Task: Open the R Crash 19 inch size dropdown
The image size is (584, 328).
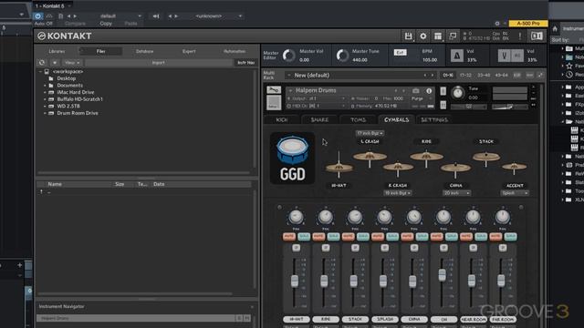Action: tap(398, 193)
